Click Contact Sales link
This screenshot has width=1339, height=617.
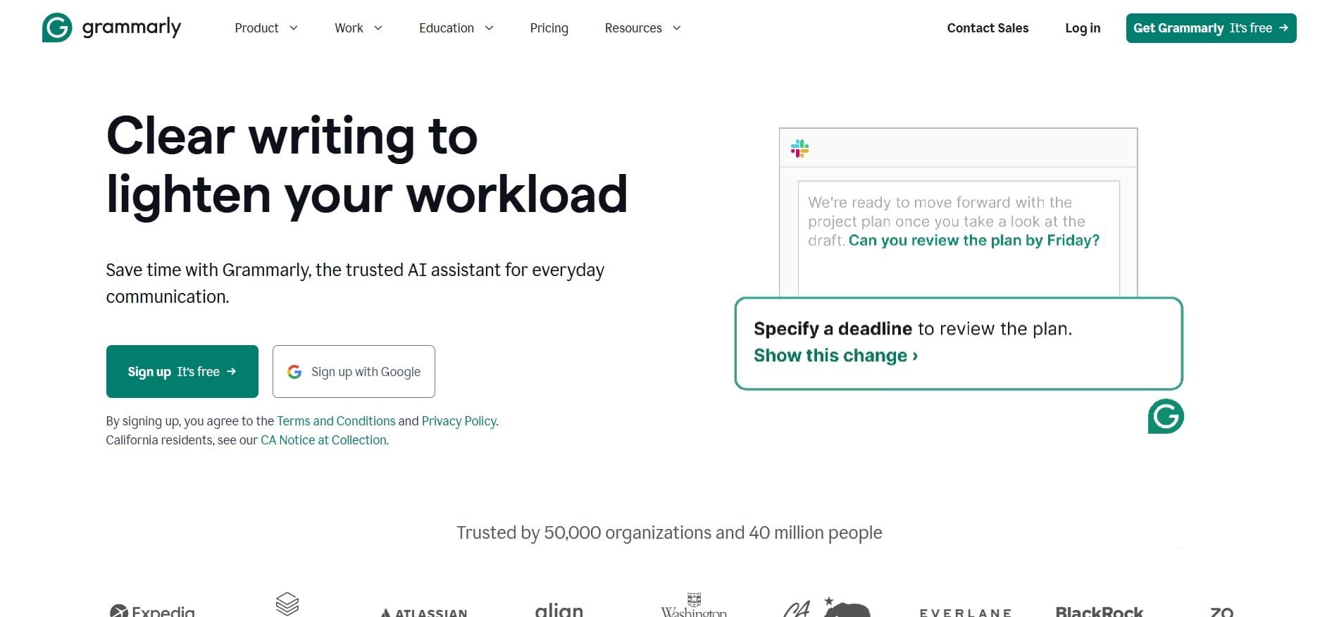tap(988, 28)
